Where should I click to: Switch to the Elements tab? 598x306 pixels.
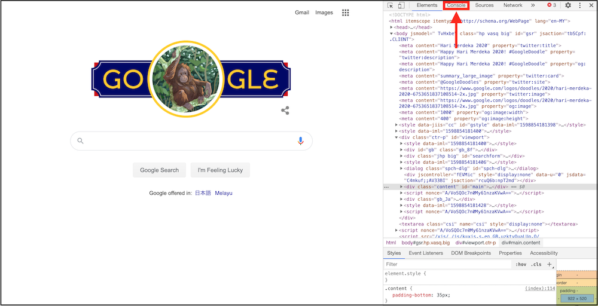click(427, 5)
